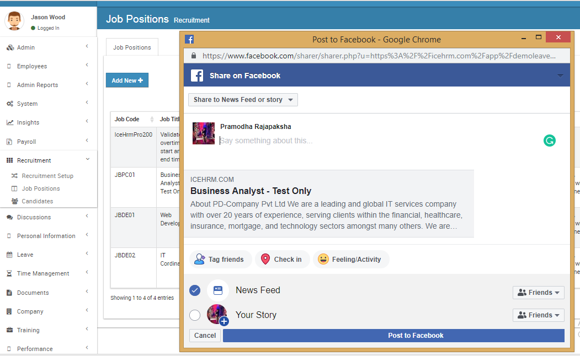Sort the table by Job Code

[134, 119]
